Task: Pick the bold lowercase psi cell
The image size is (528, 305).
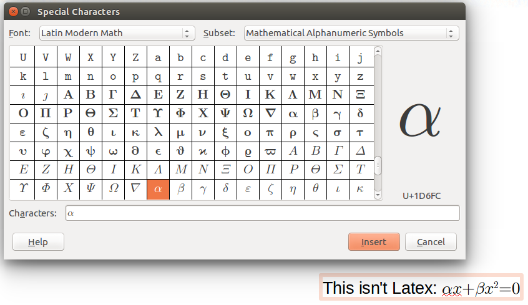Action: point(90,151)
